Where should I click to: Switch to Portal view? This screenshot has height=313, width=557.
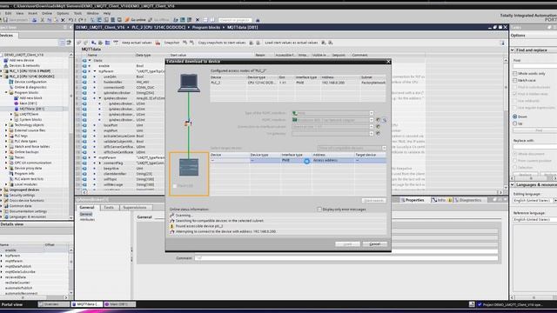pyautogui.click(x=12, y=304)
